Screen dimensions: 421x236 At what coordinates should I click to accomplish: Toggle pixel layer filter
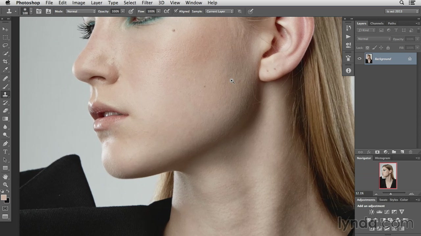[382, 30]
